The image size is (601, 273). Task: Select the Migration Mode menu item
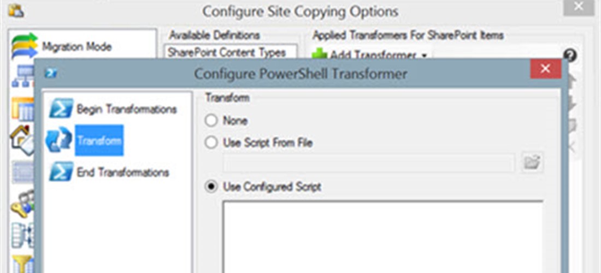pyautogui.click(x=76, y=47)
